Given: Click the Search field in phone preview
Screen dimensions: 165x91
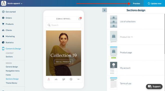Looking at the screenshot, I should (63, 25).
